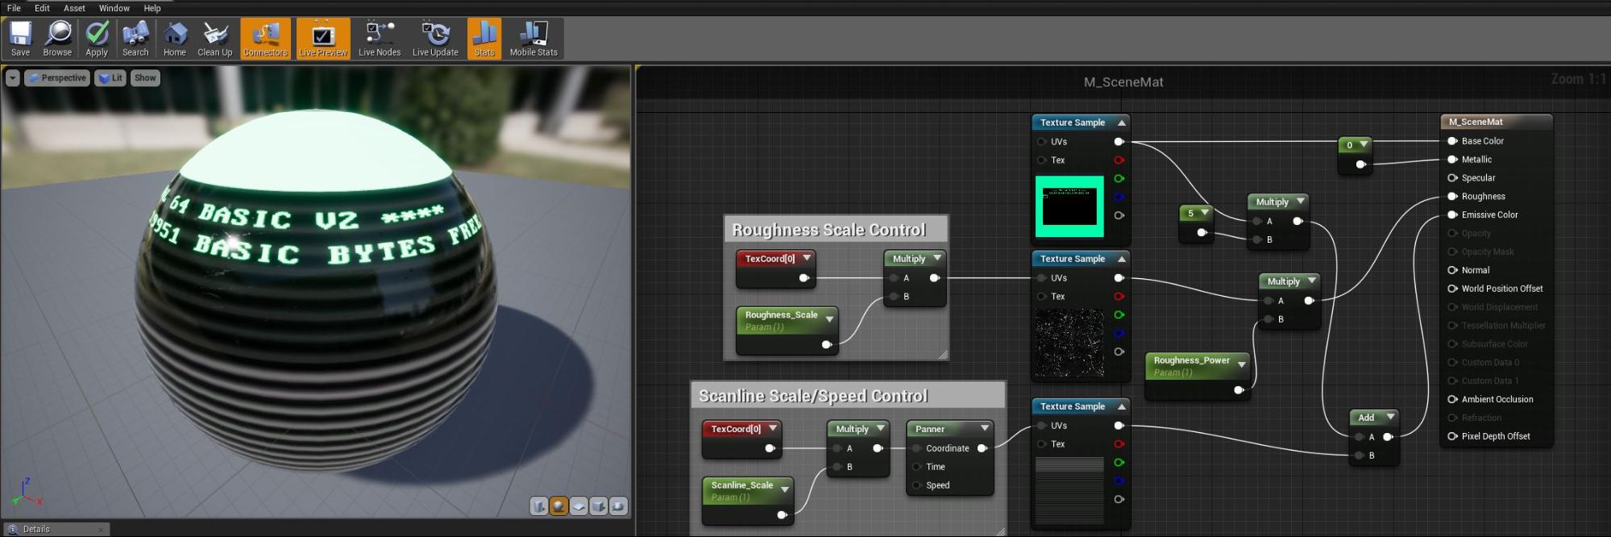Viewport: 1611px width, 537px height.
Task: Select the Panner node title
Action: [x=930, y=429]
